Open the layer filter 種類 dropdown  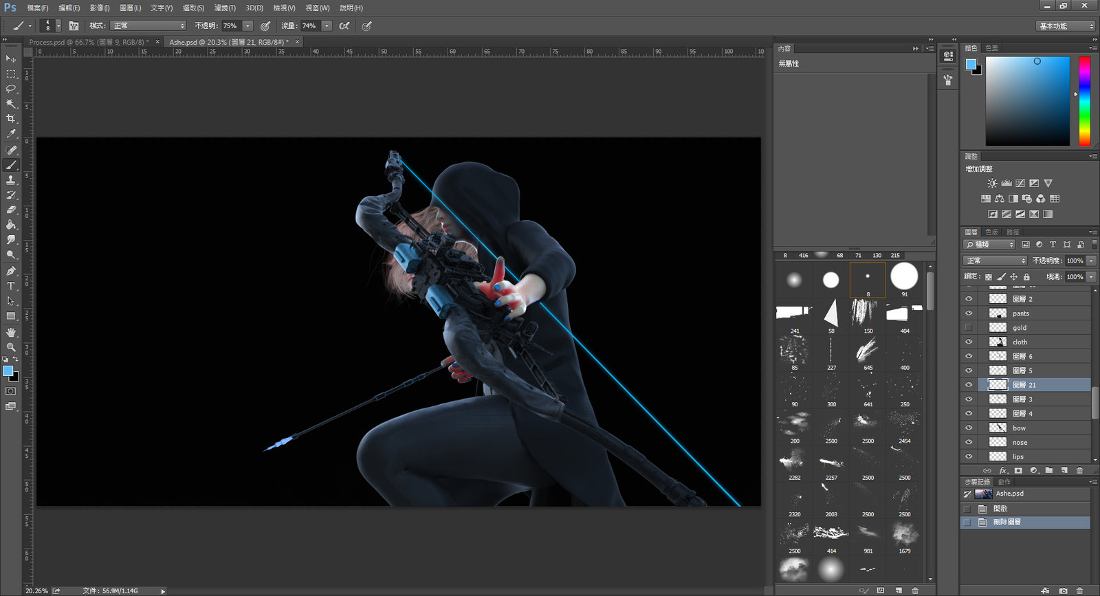pyautogui.click(x=989, y=244)
